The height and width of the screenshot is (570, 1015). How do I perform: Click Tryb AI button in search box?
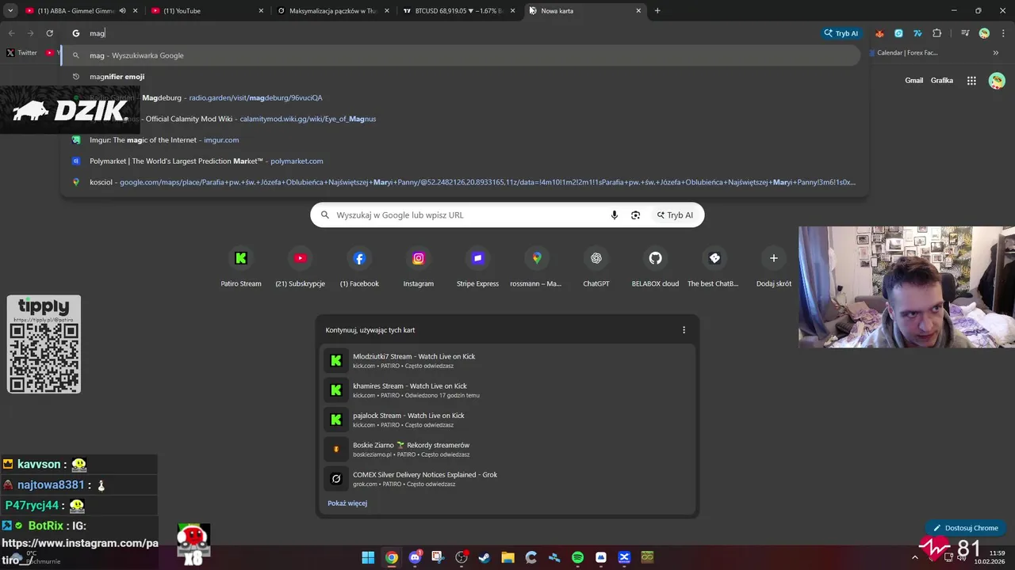point(675,215)
